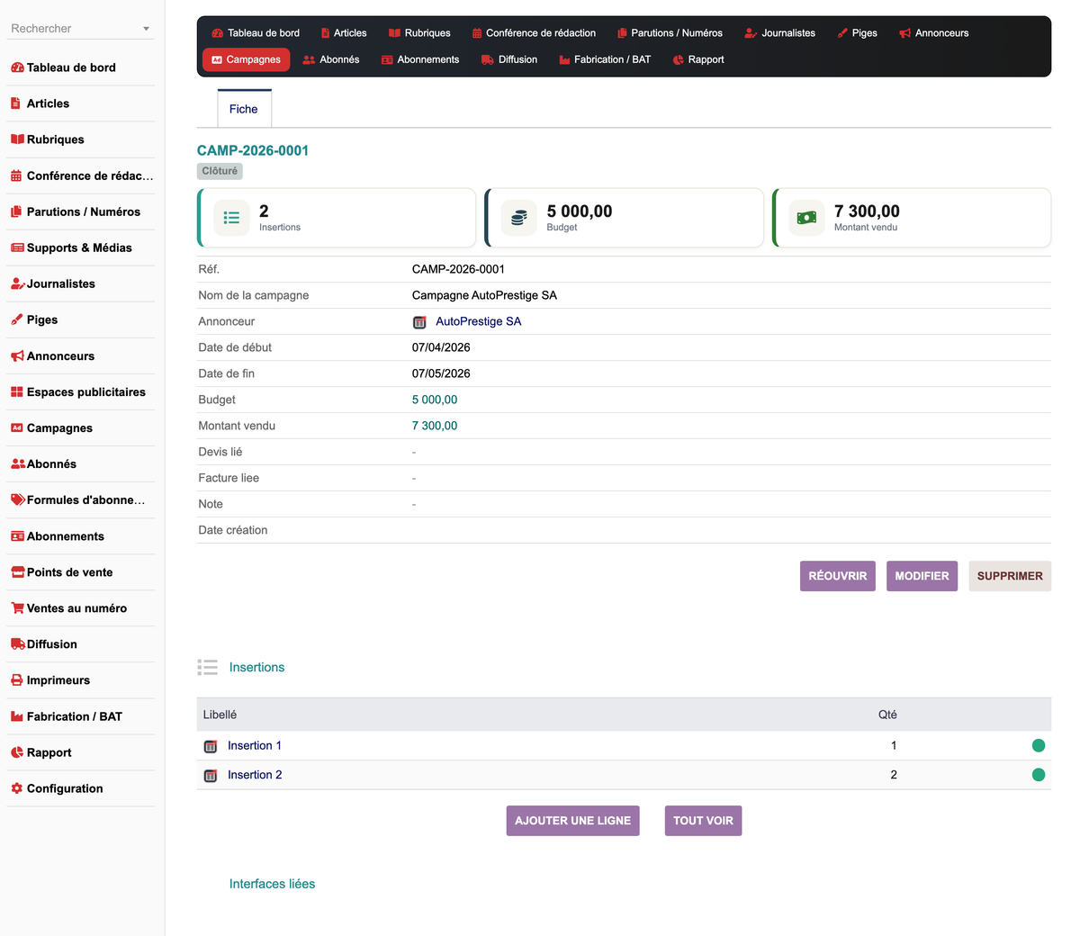
Task: Click the icon beside Insertion 2
Action: click(x=211, y=776)
